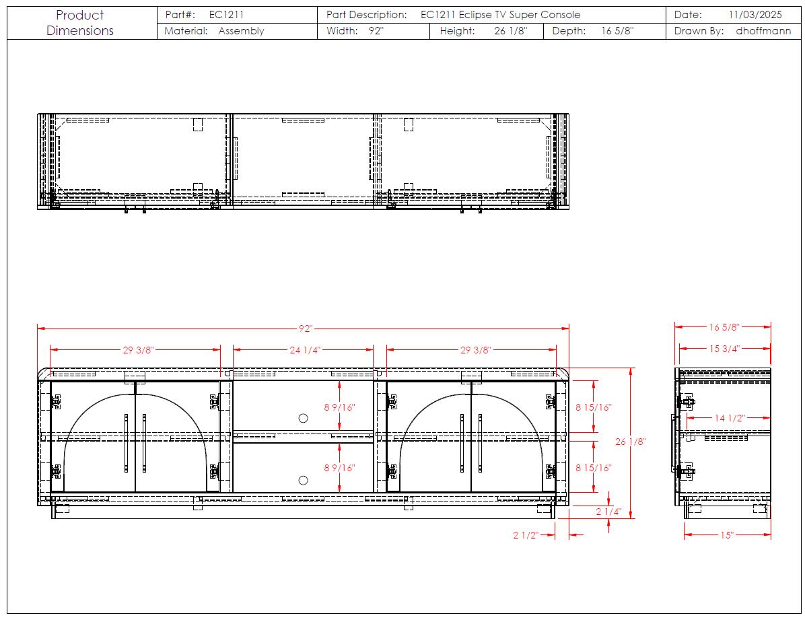Viewport: 805px width, 622px height.
Task: Click the 14 1/2" interior depth dimension
Action: point(730,418)
